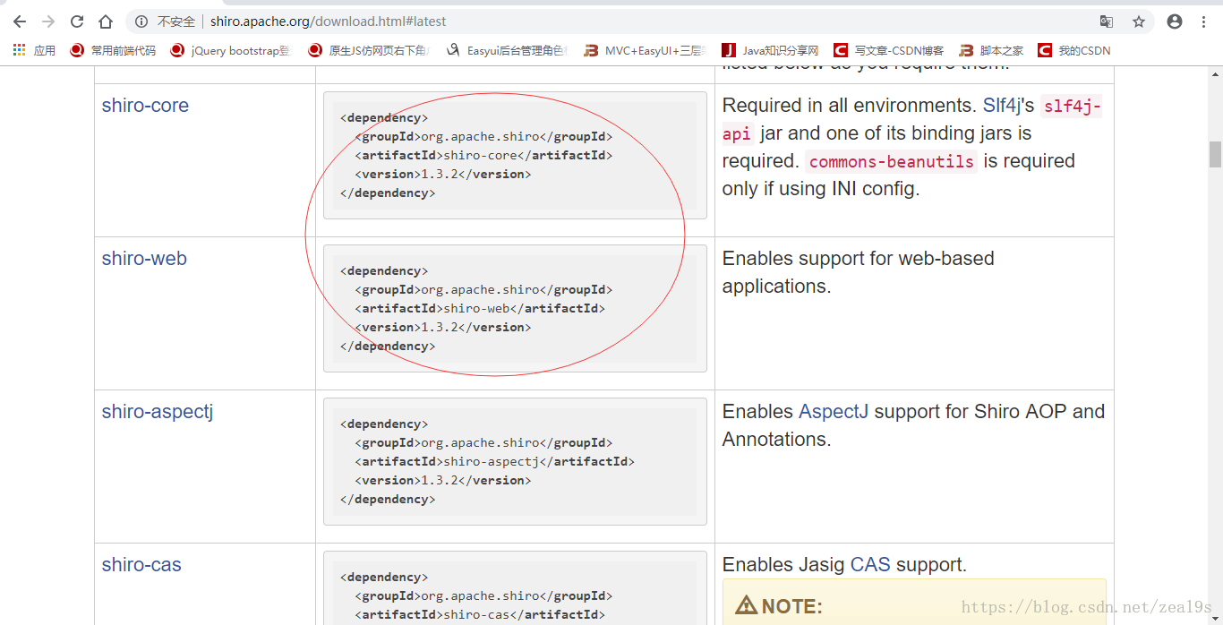1223x625 pixels.
Task: Reload the page with the refresh icon
Action: (x=77, y=21)
